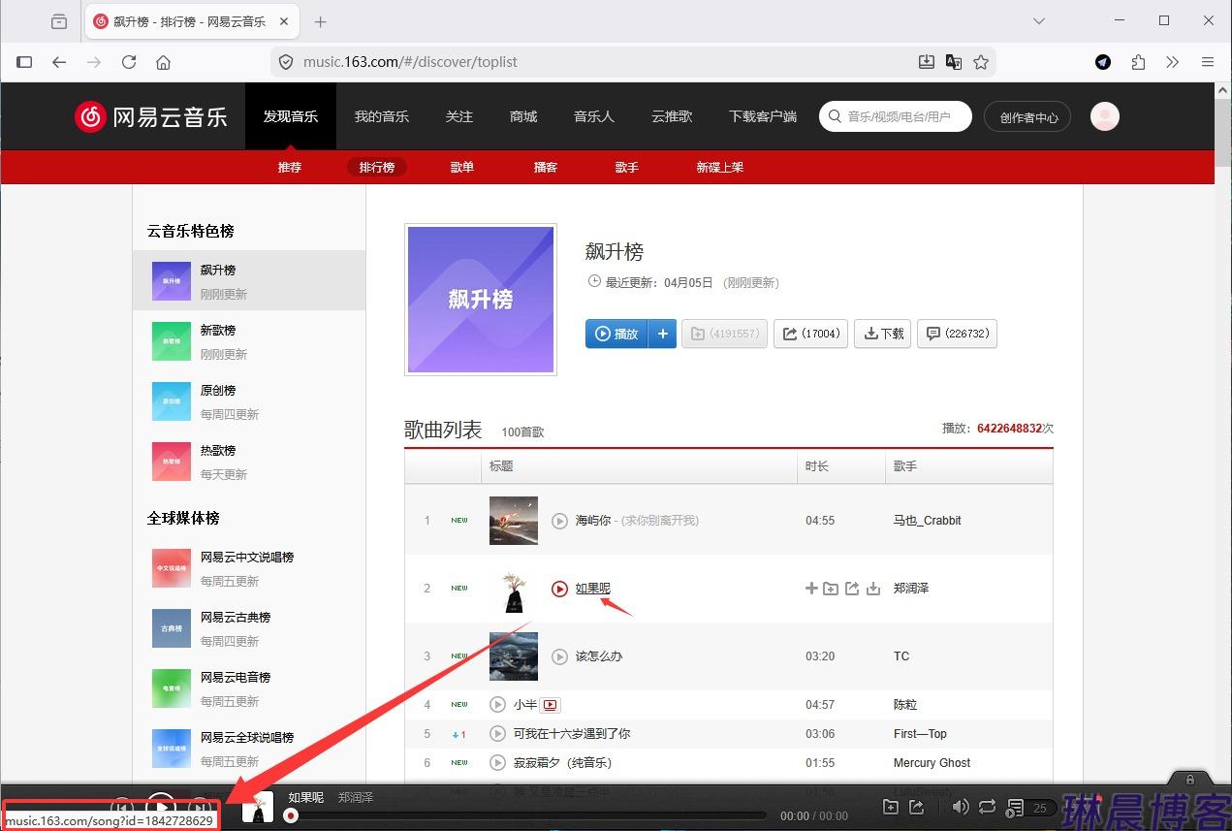1232x831 pixels.
Task: Adjust volume via the speaker icon
Action: coord(961,806)
